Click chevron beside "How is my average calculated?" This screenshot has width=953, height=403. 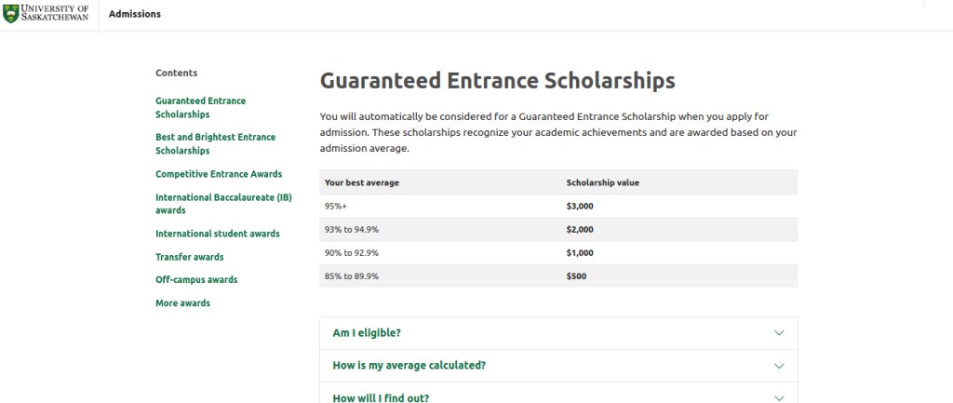(x=779, y=366)
